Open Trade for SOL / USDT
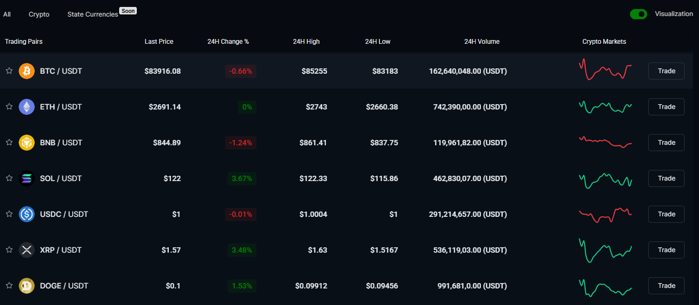The image size is (699, 305). (666, 178)
